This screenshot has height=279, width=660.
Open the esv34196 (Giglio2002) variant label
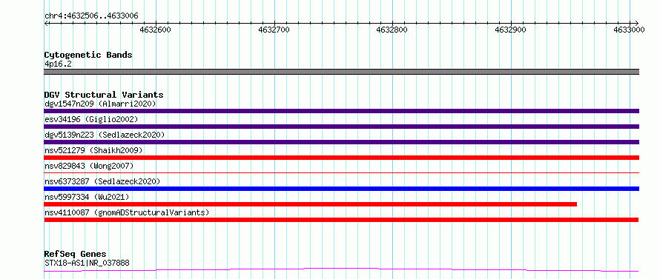[x=91, y=119]
